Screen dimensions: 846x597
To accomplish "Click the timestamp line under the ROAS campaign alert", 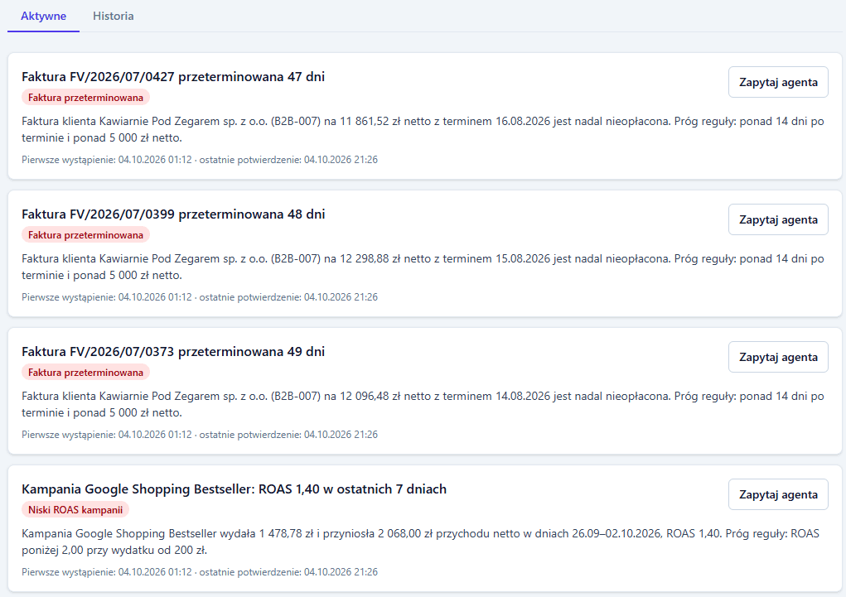I will pyautogui.click(x=200, y=572).
